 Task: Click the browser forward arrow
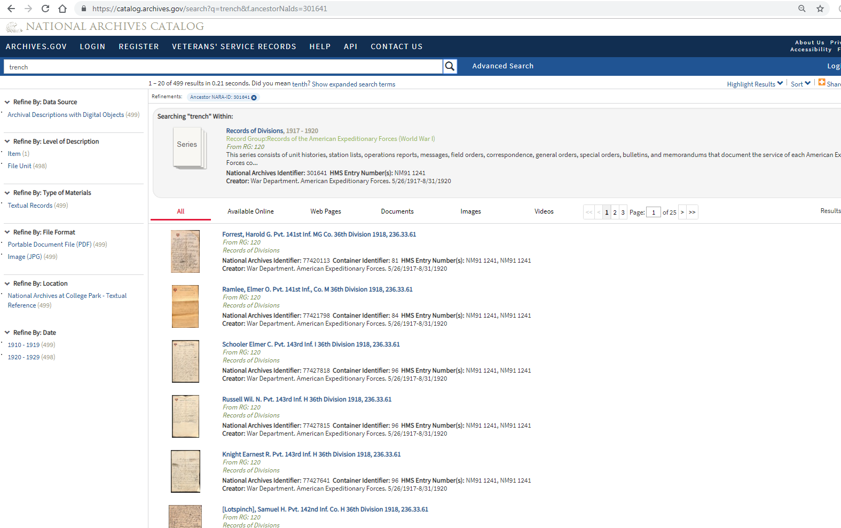pos(28,9)
